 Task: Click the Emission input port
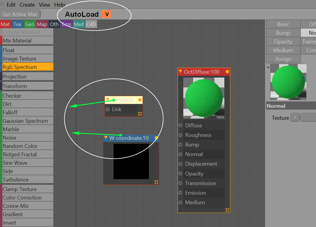(x=180, y=193)
